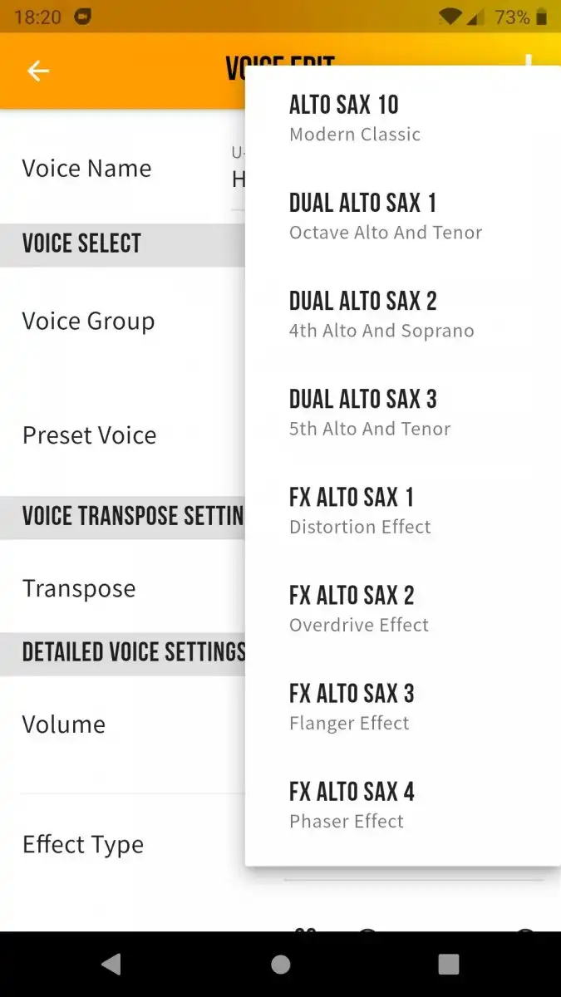
Task: Select DUAL ALTO SAX 2 option
Action: click(402, 313)
